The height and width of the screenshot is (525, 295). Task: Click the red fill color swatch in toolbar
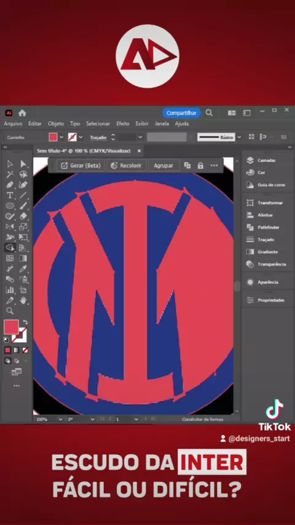coord(11,327)
